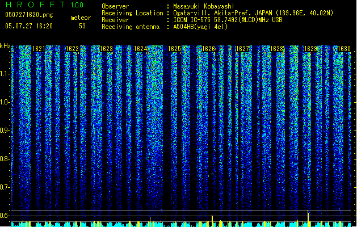Click the 1630 time marker
The height and width of the screenshot is (227, 357).
[344, 49]
